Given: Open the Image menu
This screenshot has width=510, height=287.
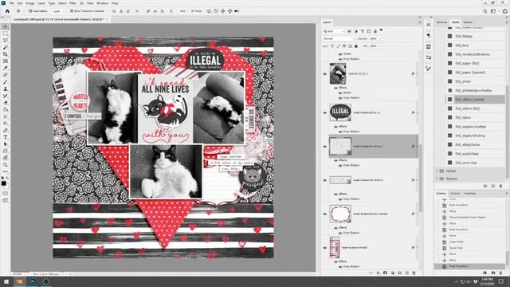Looking at the screenshot, I should [x=30, y=3].
